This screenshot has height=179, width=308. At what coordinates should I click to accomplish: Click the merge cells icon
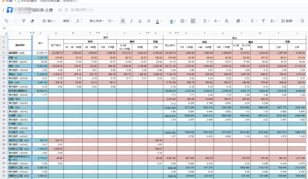coord(193,21)
